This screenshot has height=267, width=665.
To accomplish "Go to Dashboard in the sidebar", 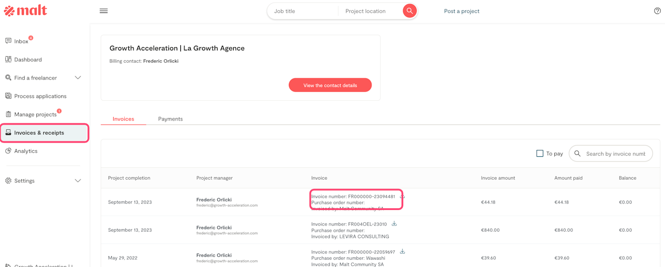I will (x=28, y=60).
